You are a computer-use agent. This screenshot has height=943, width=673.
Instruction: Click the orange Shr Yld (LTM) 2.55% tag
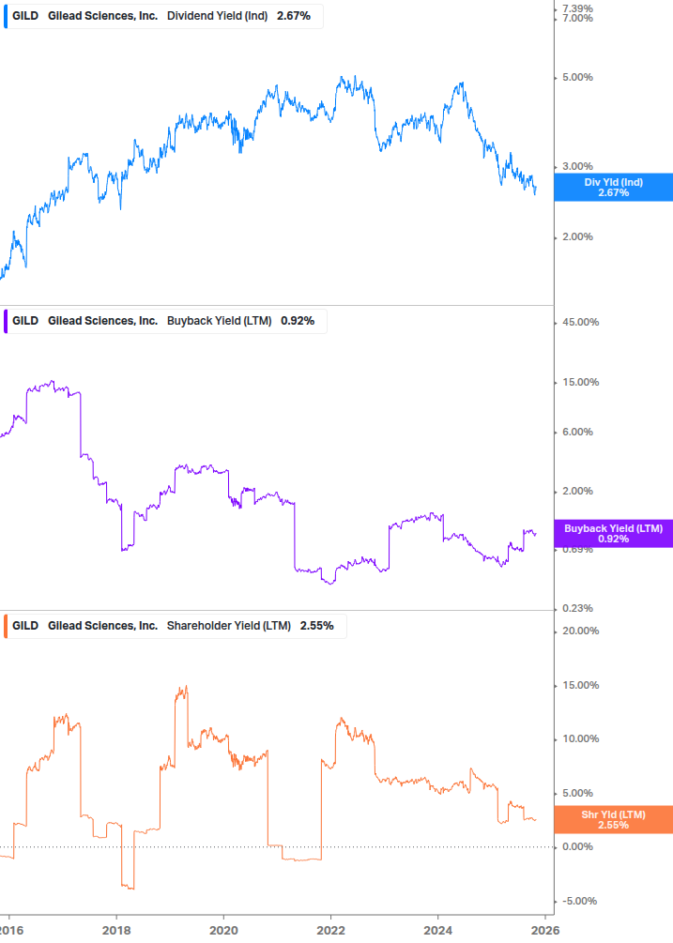point(614,820)
